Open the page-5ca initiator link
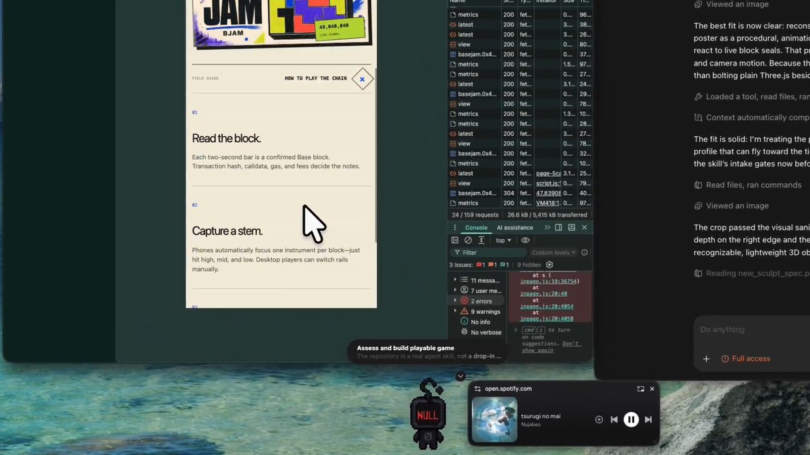Viewport: 810px width, 455px height. (548, 173)
